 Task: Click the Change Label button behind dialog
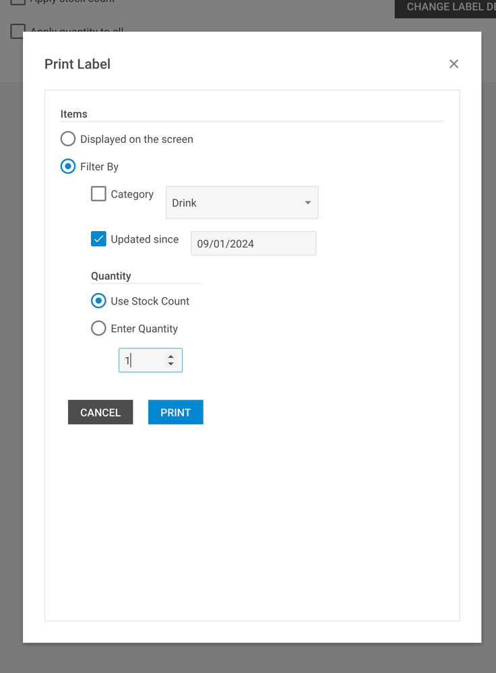pos(445,7)
